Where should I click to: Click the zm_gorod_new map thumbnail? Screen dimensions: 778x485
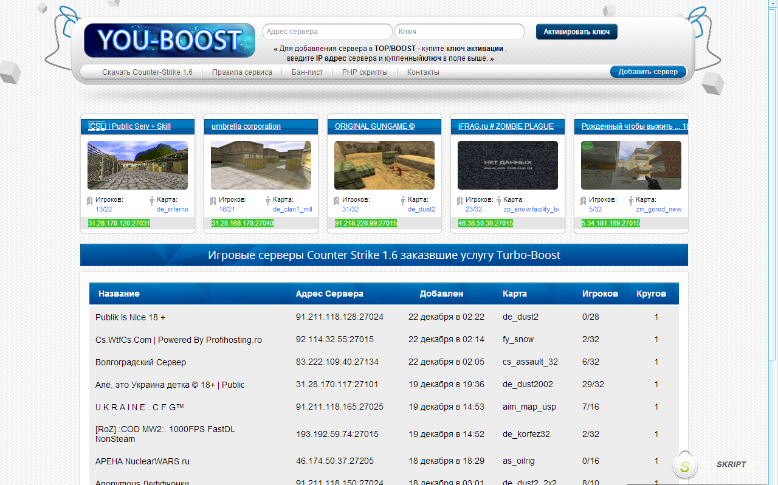click(x=631, y=165)
